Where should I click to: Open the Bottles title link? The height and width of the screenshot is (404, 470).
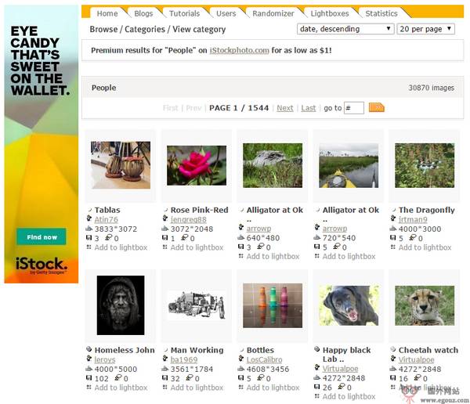(260, 350)
